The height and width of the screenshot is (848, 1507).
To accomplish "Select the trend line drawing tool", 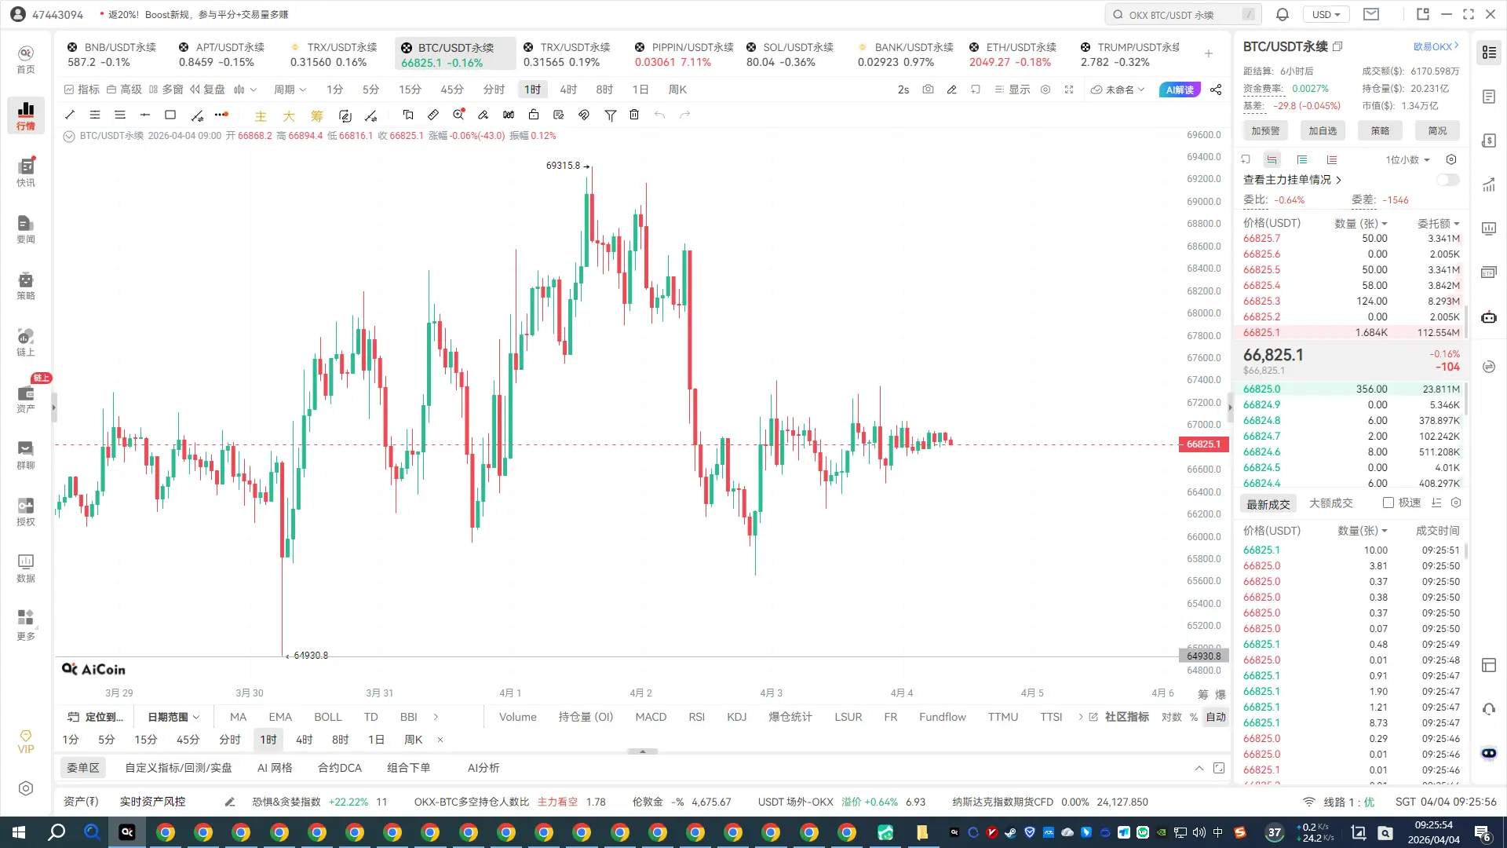I will (70, 115).
